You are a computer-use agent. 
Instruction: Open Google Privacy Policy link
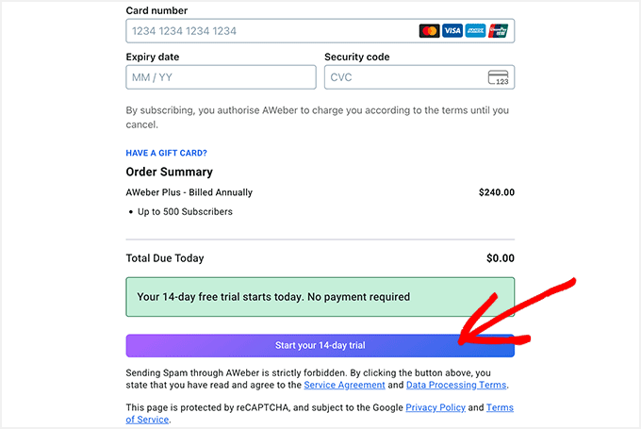click(435, 407)
